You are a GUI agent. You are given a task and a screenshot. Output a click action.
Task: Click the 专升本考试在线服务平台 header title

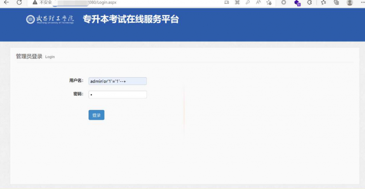click(131, 19)
